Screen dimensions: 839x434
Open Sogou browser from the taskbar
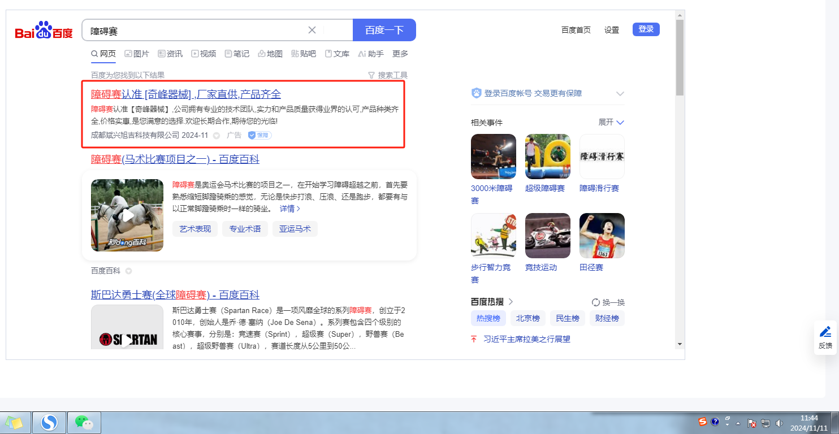click(x=49, y=422)
